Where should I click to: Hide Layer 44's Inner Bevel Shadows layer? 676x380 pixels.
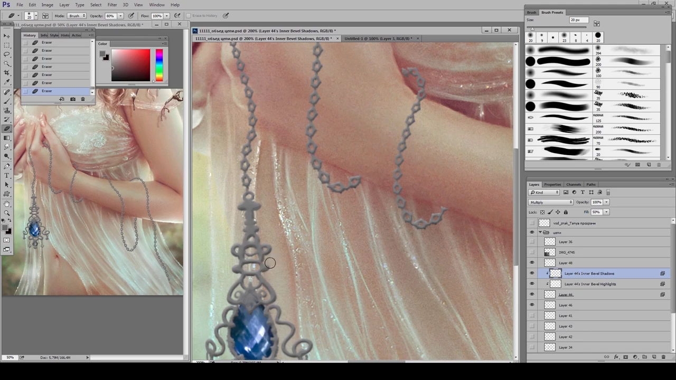532,273
